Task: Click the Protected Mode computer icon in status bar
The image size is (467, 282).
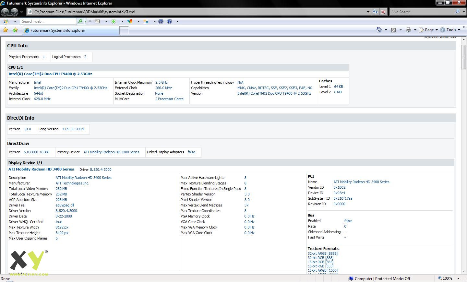Action: [351, 279]
